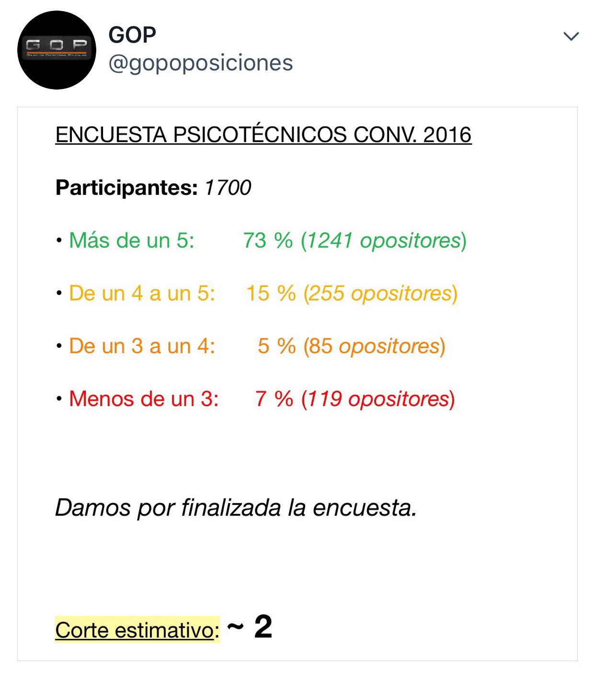The width and height of the screenshot is (595, 673).
Task: Open the @gopoposiciones handle link
Action: point(201,63)
